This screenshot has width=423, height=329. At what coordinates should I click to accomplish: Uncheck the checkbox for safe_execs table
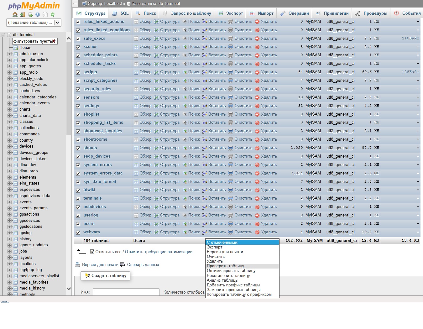[x=78, y=39]
